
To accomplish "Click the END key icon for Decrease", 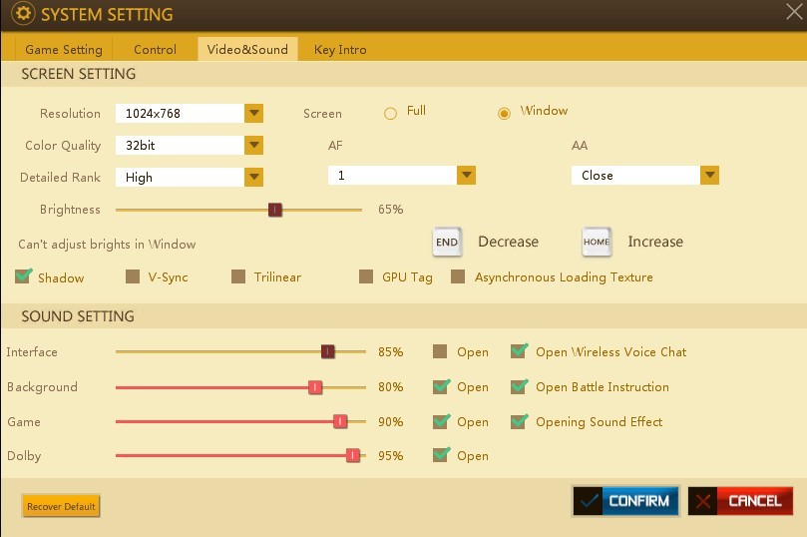I will point(447,242).
